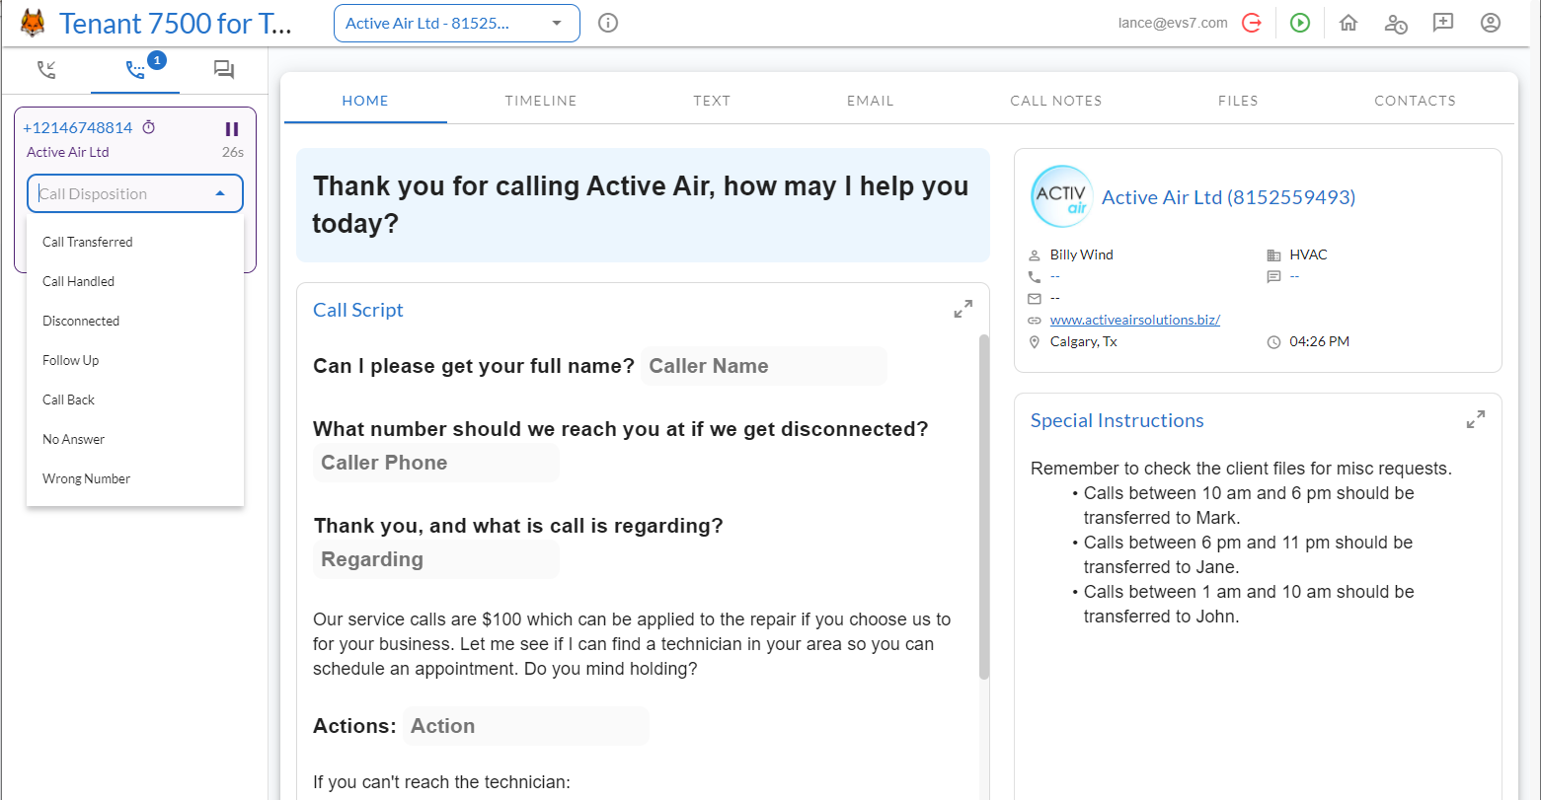The height and width of the screenshot is (800, 1541).
Task: Click the green play recording icon
Action: 1300,22
